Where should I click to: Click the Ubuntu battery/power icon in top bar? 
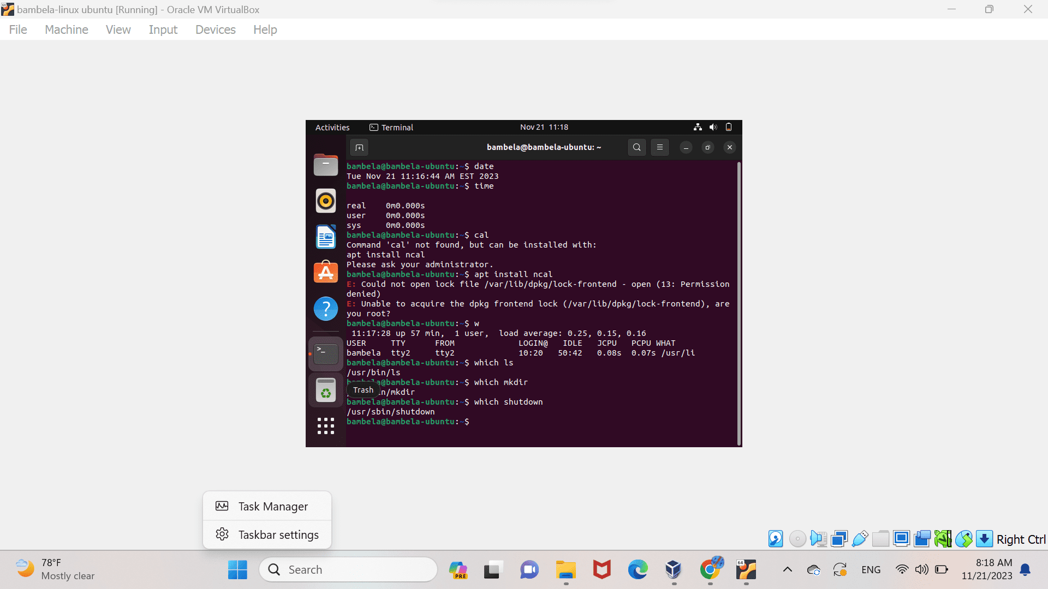(728, 127)
